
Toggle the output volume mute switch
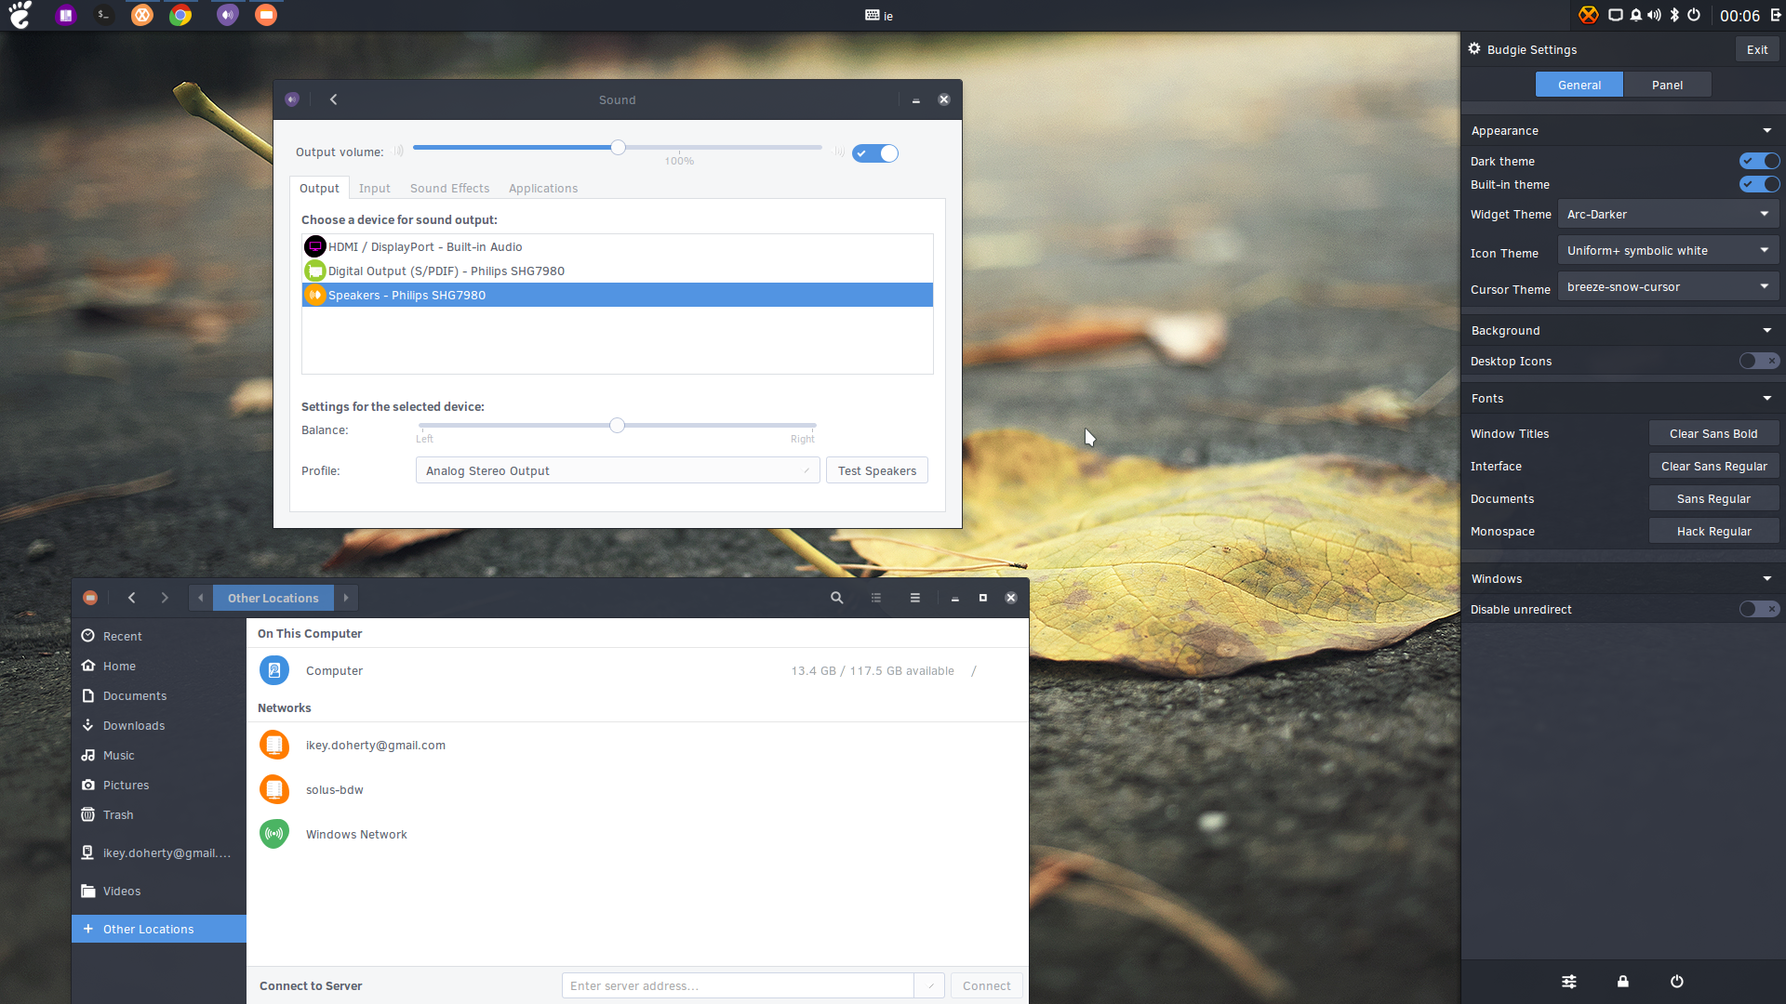(x=875, y=153)
